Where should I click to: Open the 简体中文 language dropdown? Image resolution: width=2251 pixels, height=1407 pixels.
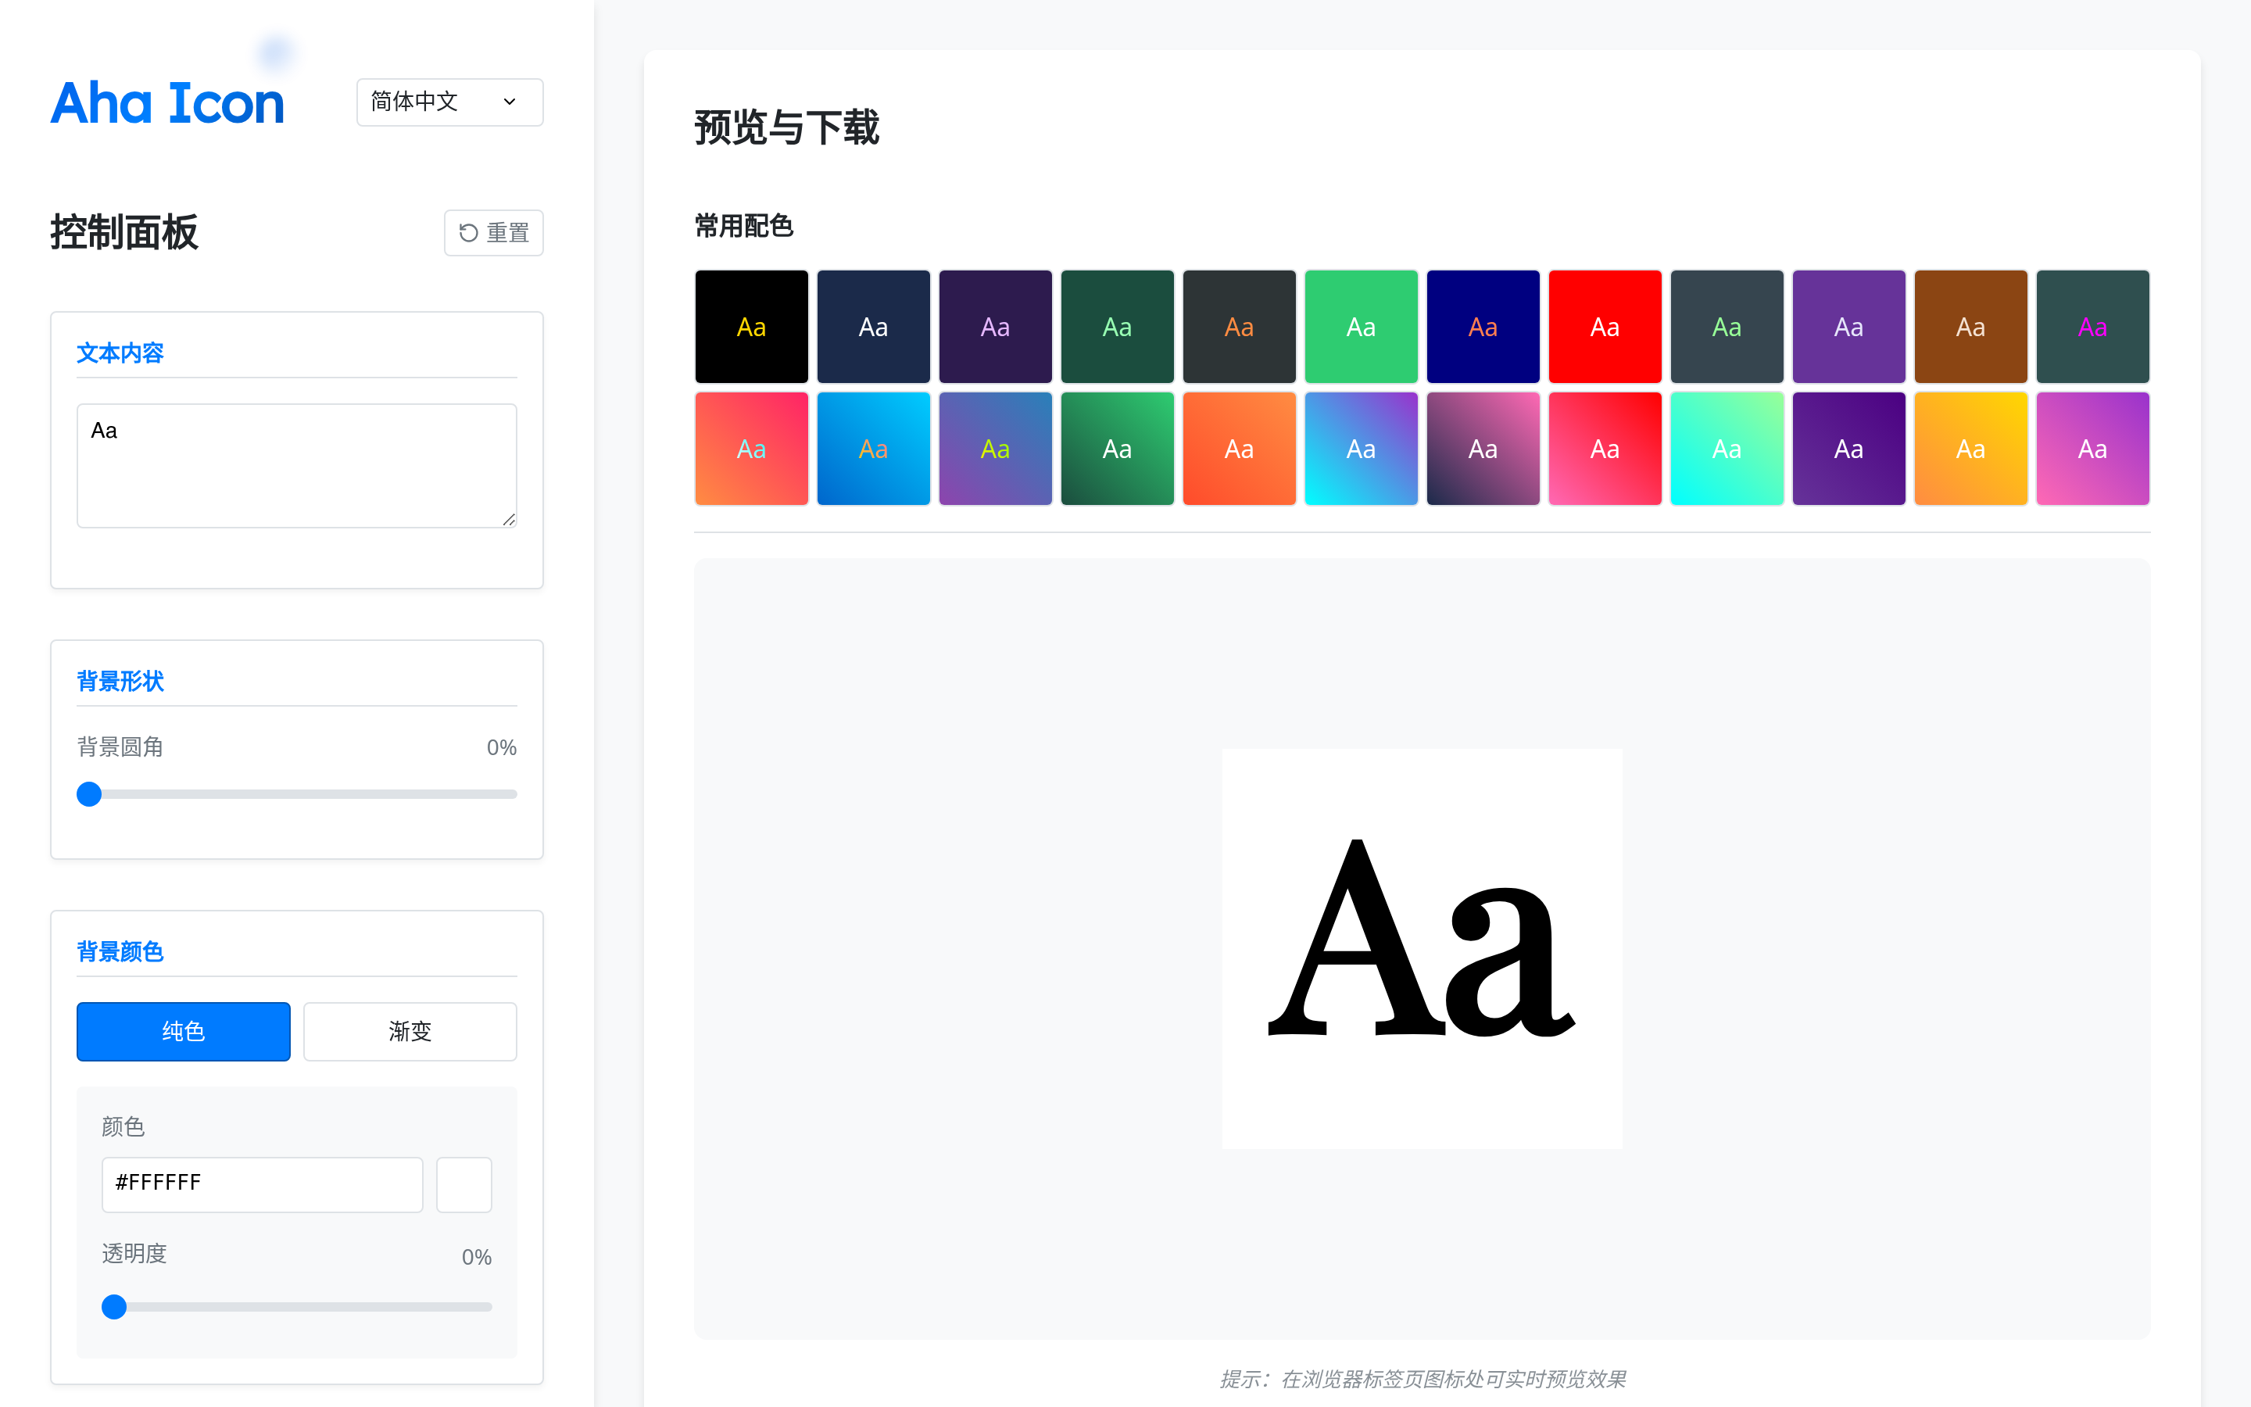(449, 102)
